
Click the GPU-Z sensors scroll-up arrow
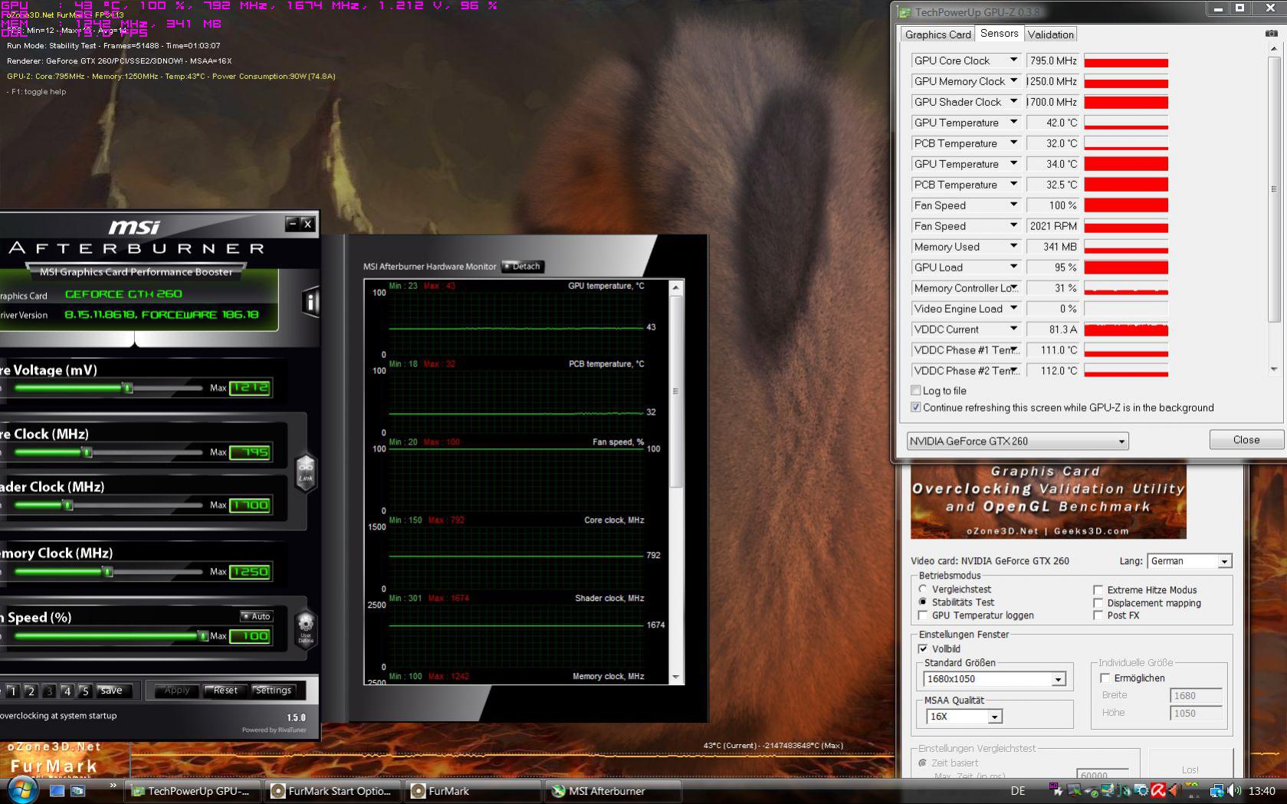click(x=1274, y=49)
